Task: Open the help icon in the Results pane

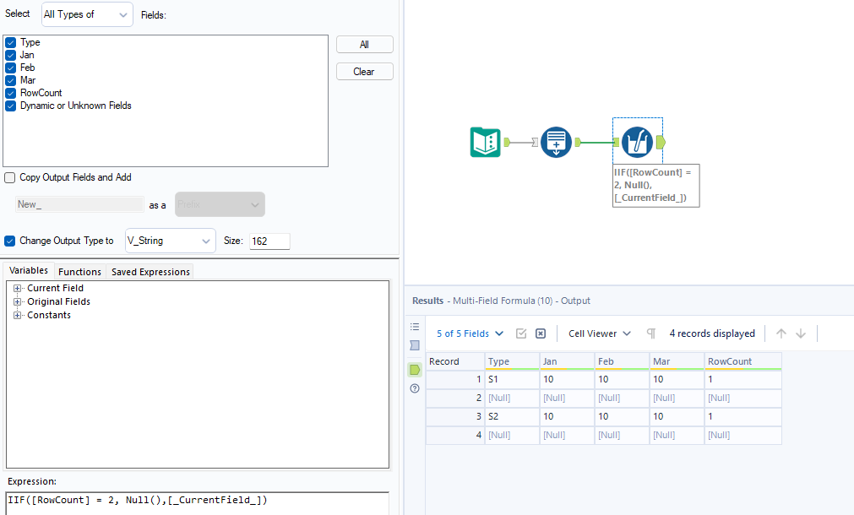Action: point(414,388)
